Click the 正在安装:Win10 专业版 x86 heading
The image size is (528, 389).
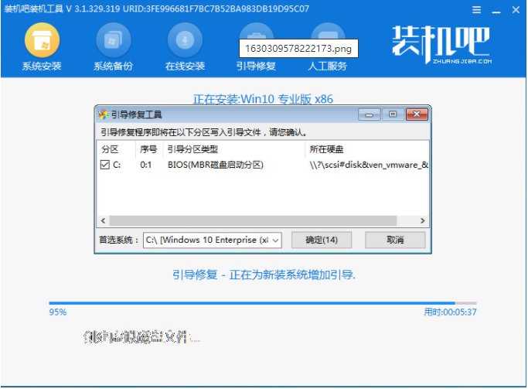pos(263,99)
